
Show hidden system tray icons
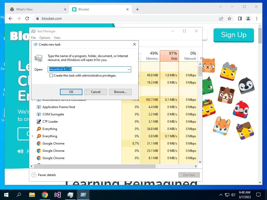(x=221, y=195)
